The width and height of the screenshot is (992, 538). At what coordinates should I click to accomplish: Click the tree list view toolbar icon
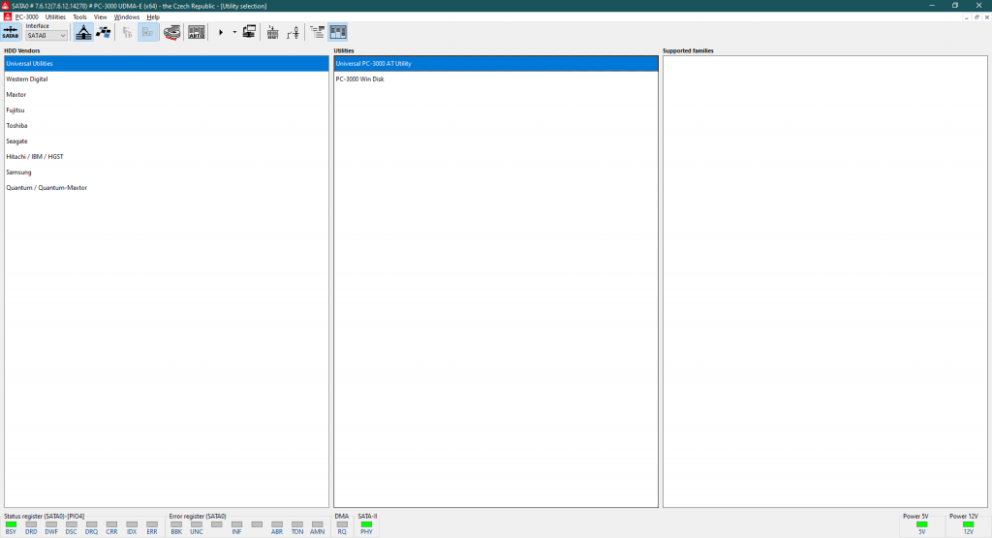point(317,32)
